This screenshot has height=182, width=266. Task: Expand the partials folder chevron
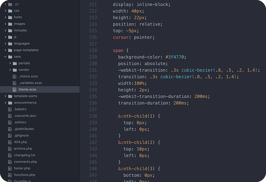click(x=10, y=63)
